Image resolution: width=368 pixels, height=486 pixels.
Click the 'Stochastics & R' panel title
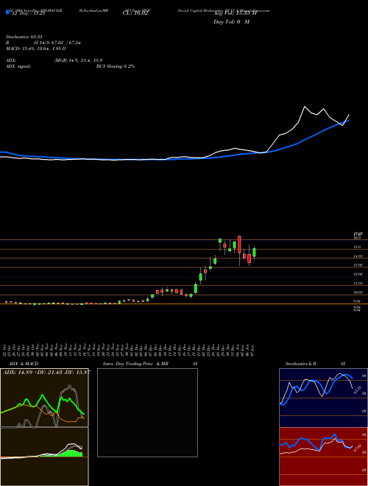coord(301,364)
